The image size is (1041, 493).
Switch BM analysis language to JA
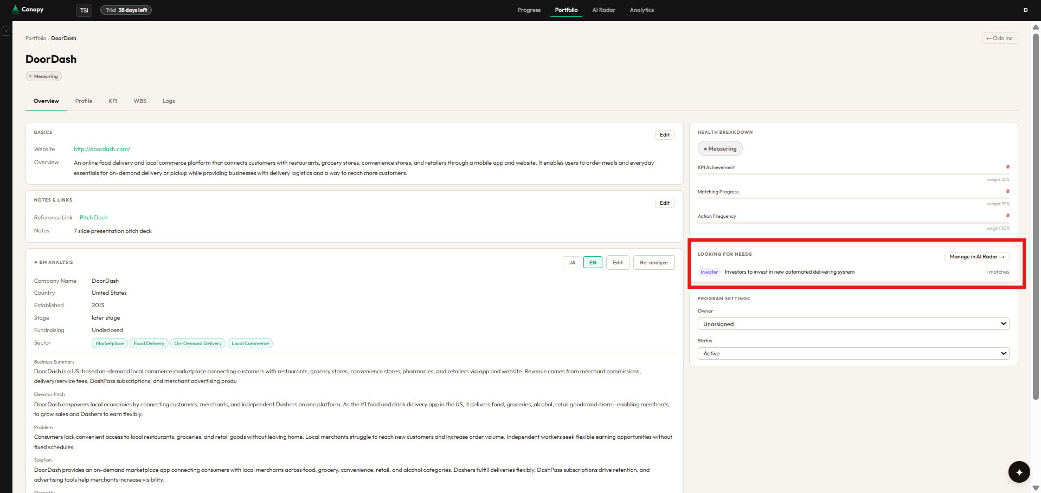tap(572, 263)
